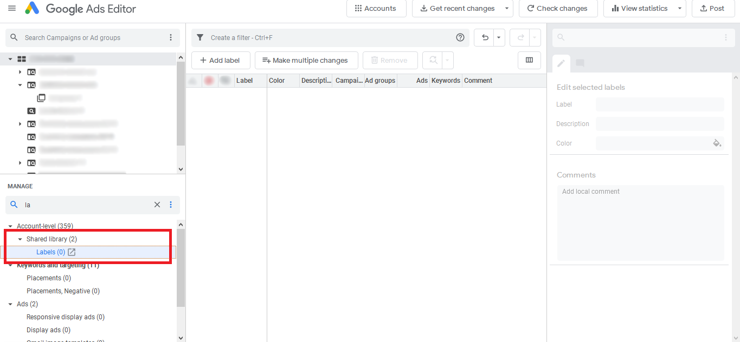Click the Replace text icon

coord(433,61)
